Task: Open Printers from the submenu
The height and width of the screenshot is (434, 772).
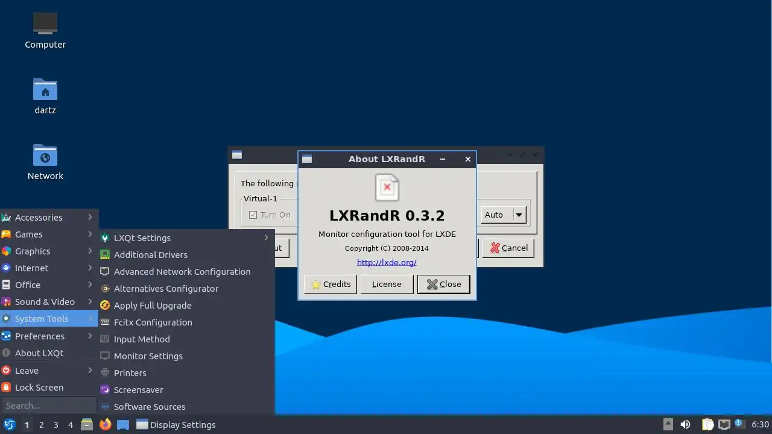Action: click(x=186, y=373)
